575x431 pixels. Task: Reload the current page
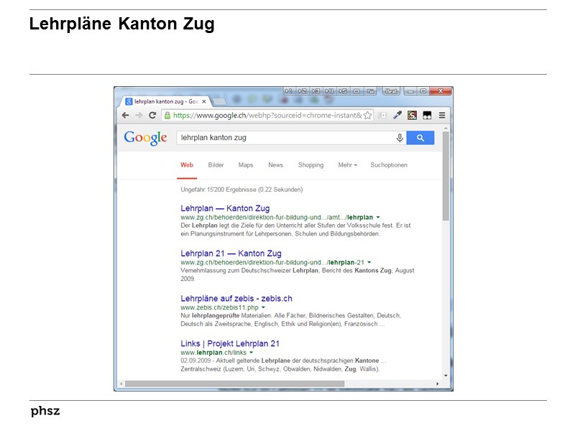[x=152, y=114]
